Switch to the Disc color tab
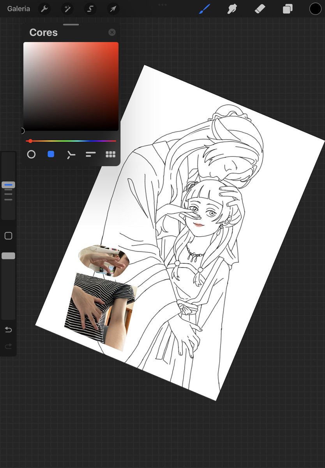This screenshot has height=468, width=325. (31, 154)
